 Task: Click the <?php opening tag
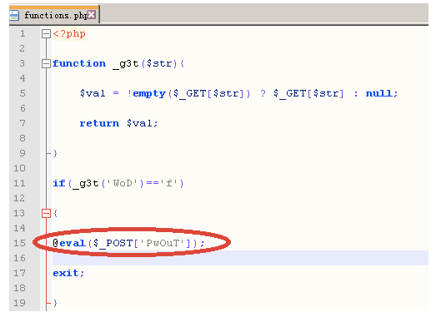tap(69, 34)
